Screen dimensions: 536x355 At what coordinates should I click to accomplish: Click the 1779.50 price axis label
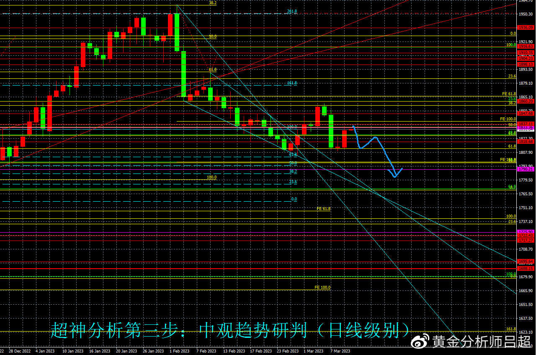click(526, 180)
